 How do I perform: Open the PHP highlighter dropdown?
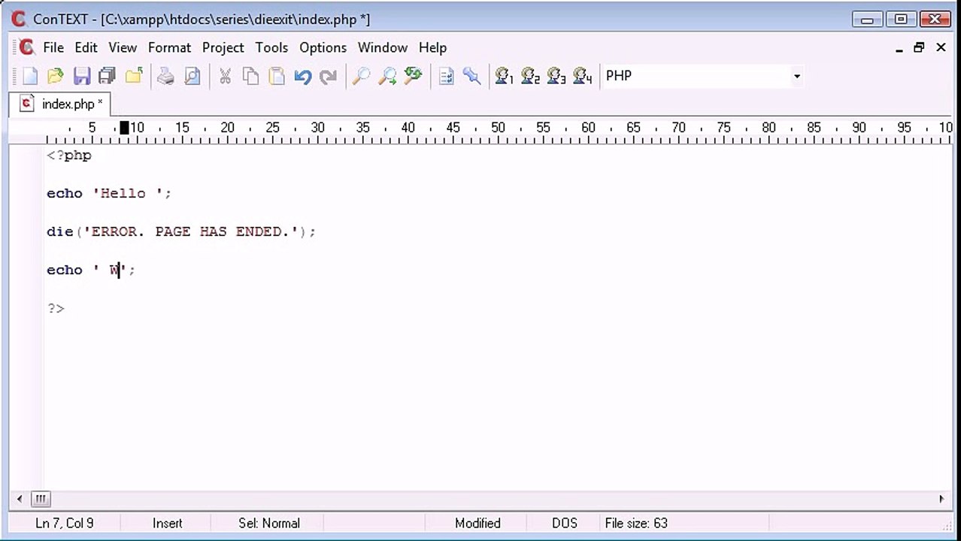coord(796,76)
